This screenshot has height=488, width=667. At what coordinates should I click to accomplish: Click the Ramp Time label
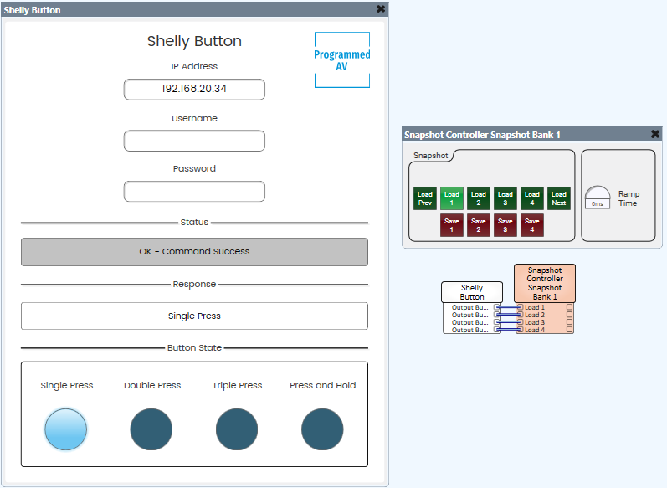(x=629, y=198)
